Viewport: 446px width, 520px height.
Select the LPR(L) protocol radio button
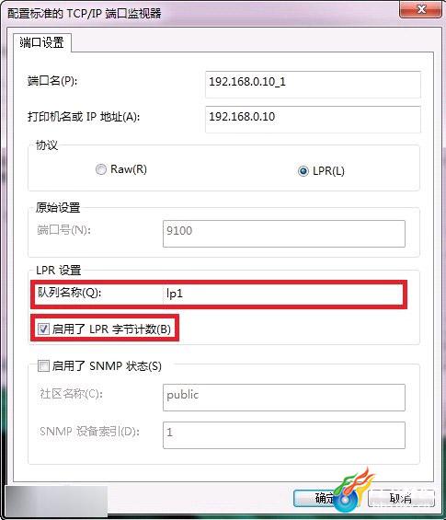[303, 171]
